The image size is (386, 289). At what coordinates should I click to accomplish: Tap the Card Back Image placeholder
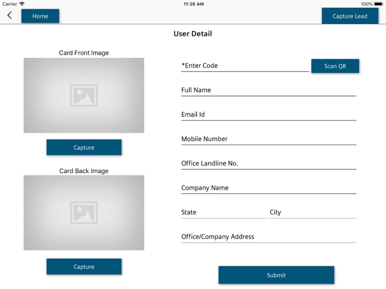[84, 213]
